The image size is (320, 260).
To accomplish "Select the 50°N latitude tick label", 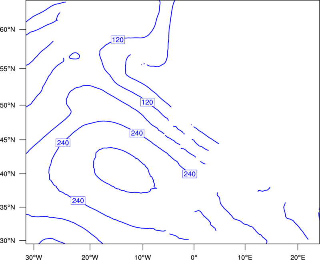I will [8, 105].
